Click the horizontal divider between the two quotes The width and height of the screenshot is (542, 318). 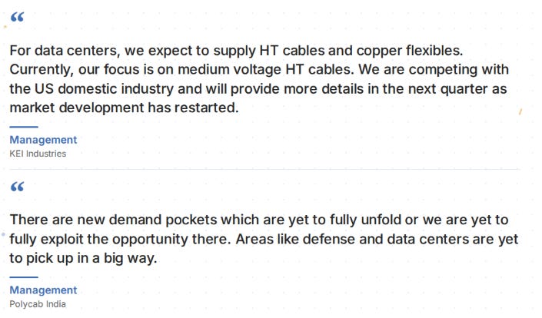coord(264,170)
